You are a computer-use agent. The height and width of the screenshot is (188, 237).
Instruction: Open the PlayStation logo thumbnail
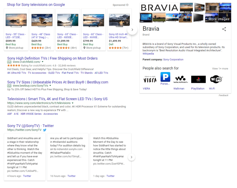pos(198,79)
